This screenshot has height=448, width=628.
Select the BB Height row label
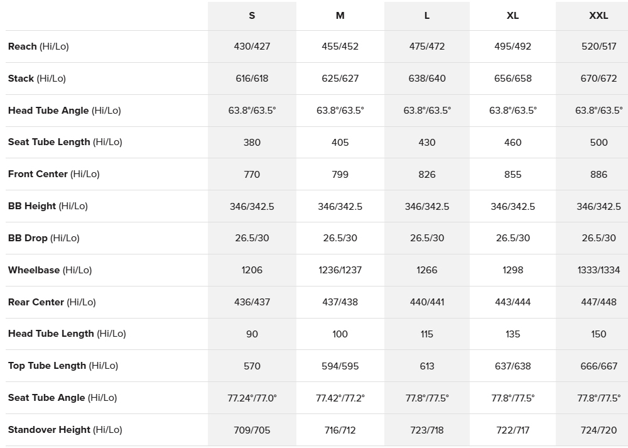click(x=48, y=206)
